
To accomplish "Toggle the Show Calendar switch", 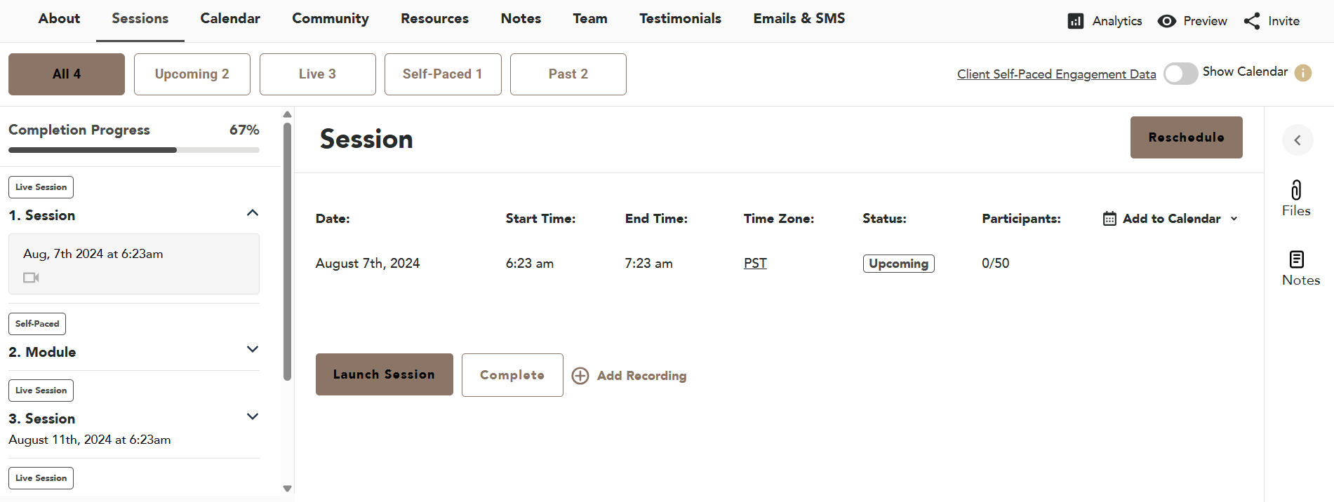I will [1180, 74].
